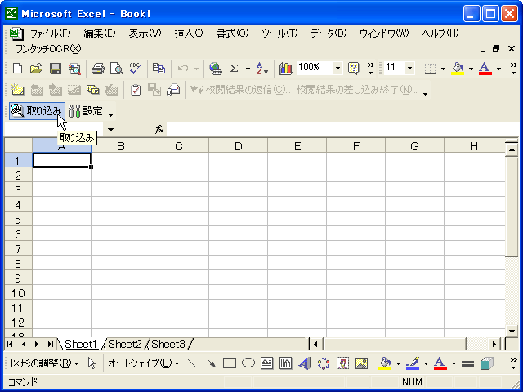
Task: Open Excel Help question mark icon
Action: [x=353, y=69]
